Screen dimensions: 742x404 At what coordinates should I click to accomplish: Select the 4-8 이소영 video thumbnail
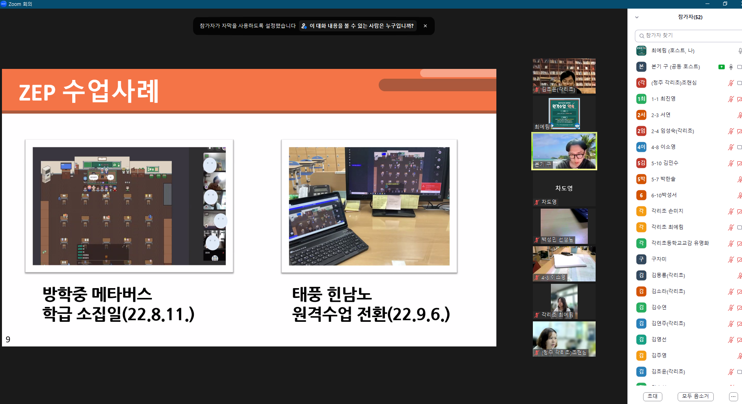564,264
